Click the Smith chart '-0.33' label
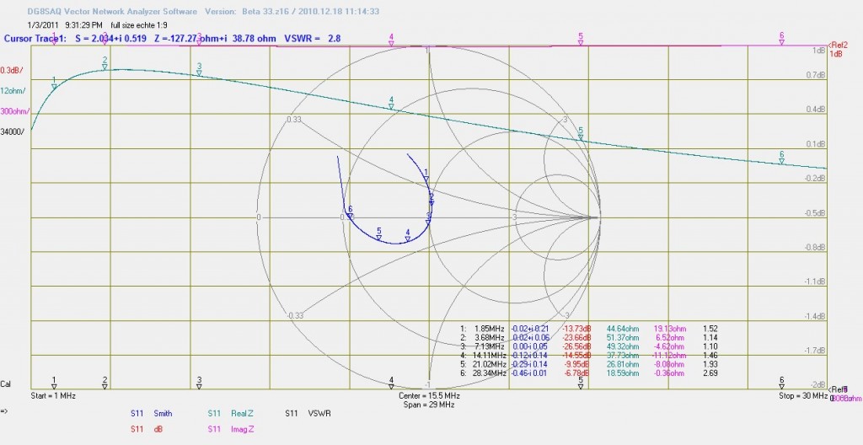The image size is (863, 445). [295, 315]
